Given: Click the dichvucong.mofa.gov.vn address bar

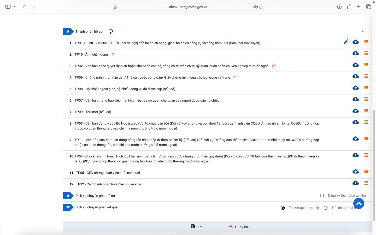Looking at the screenshot, I should tap(188, 7).
